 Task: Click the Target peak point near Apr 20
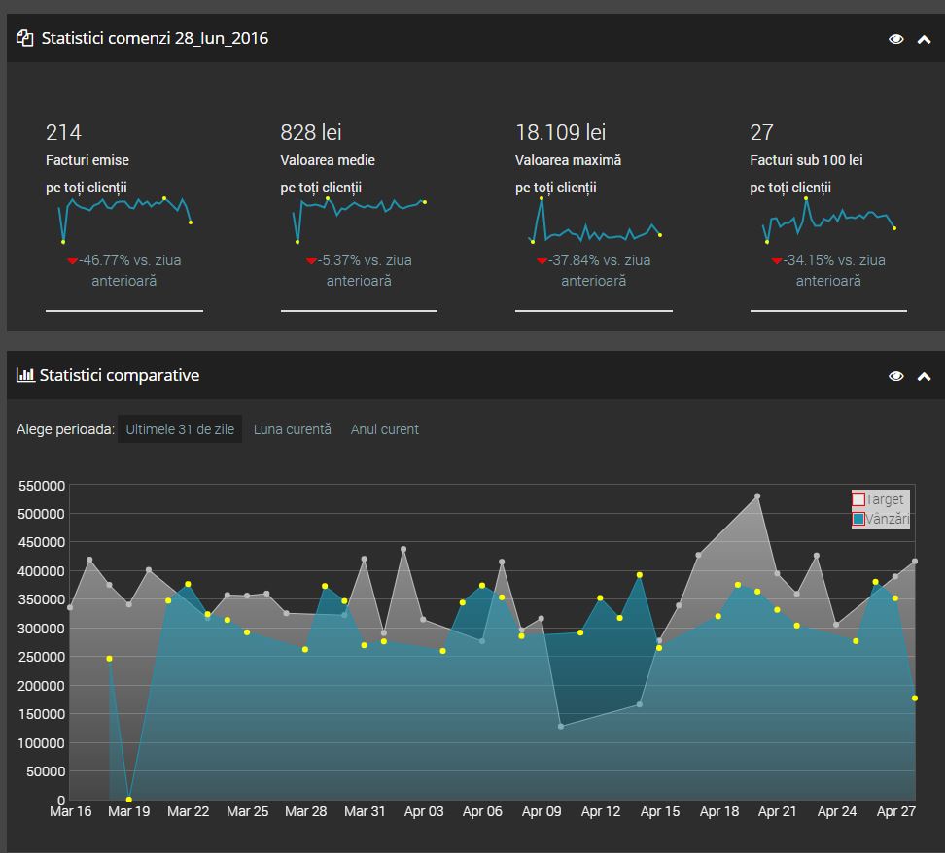coord(757,496)
